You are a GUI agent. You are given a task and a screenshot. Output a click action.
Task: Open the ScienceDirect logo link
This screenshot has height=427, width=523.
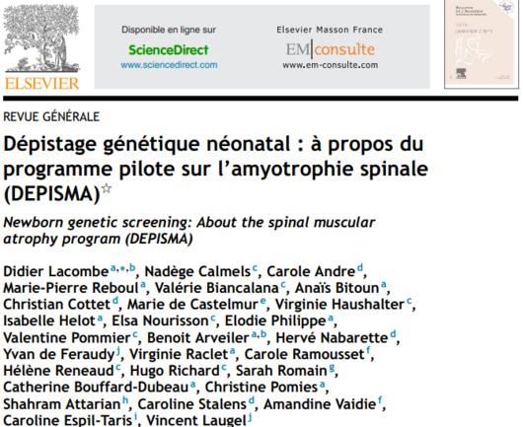point(169,50)
